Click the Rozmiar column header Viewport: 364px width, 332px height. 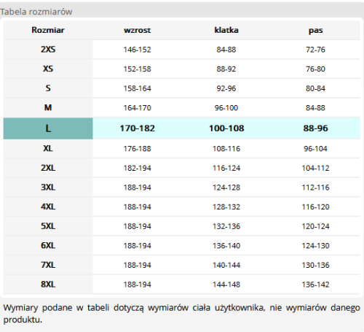tap(48, 30)
